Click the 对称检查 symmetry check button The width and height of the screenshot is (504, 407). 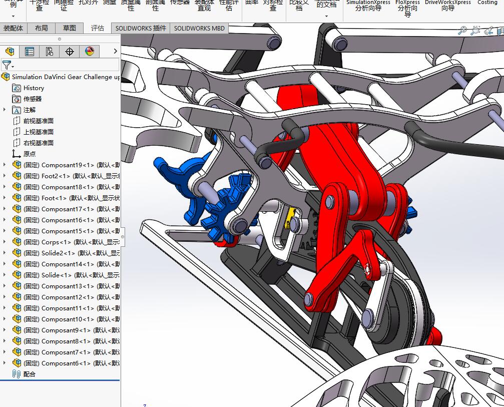pyautogui.click(x=273, y=5)
